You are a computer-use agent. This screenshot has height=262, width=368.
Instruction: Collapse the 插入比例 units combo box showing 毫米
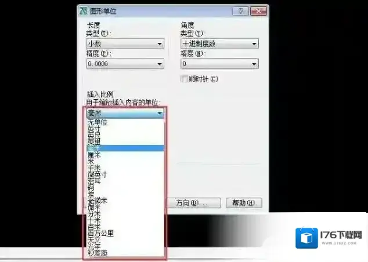click(125, 114)
